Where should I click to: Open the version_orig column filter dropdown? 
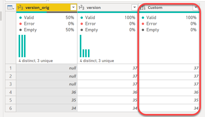tap(73, 7)
